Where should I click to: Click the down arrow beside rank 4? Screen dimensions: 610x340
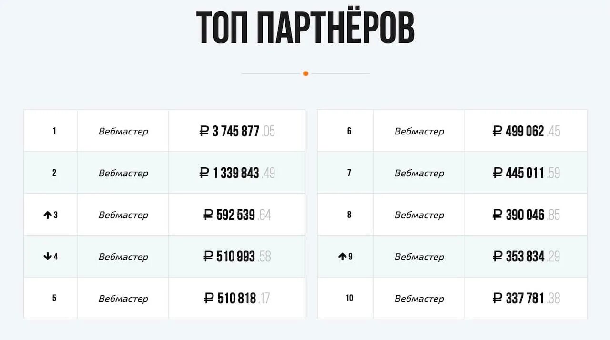(47, 257)
